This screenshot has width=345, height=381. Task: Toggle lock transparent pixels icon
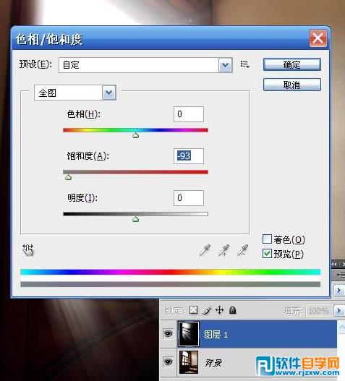[194, 310]
